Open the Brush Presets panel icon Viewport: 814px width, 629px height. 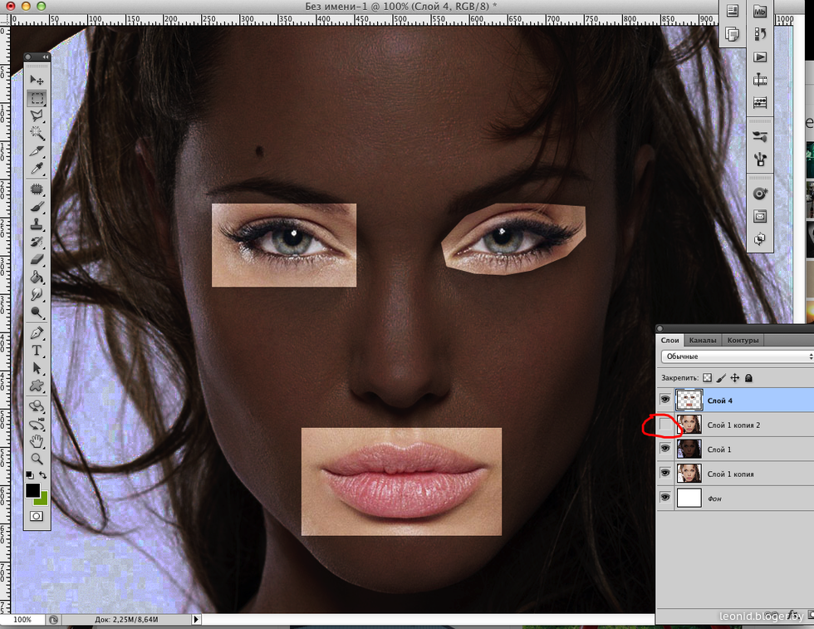(x=759, y=159)
